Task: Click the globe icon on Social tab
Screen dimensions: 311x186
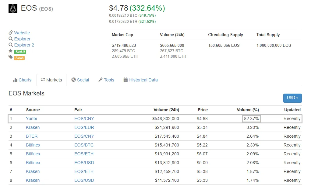Action: (x=74, y=80)
